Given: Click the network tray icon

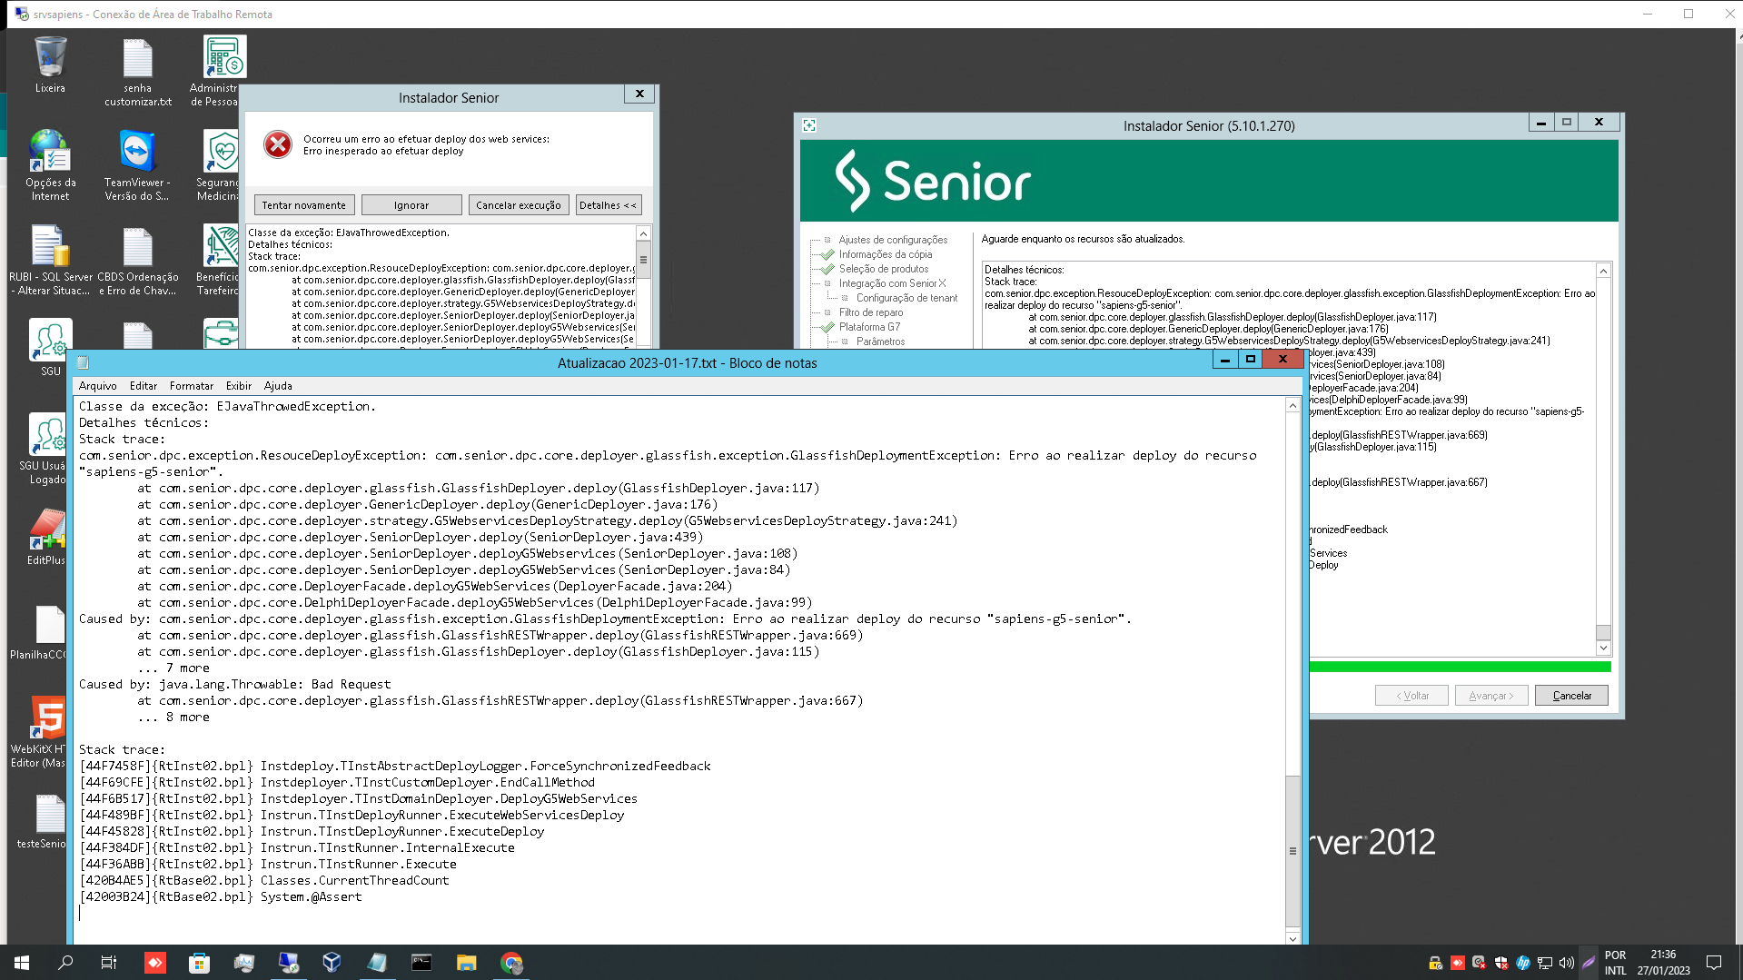Looking at the screenshot, I should click(1545, 963).
